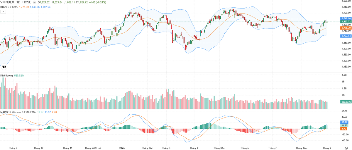This screenshot has height=150, width=352.
Task: Click the 60.00 MACD axis label
Action: [x=345, y=111]
